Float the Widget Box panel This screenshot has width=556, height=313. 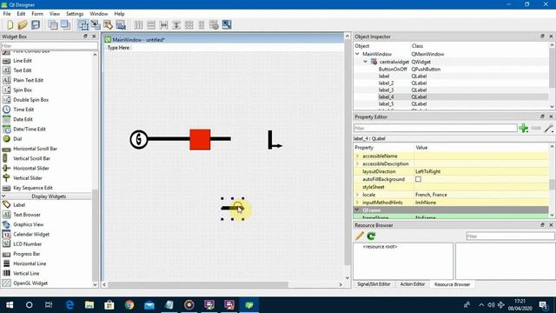point(85,37)
